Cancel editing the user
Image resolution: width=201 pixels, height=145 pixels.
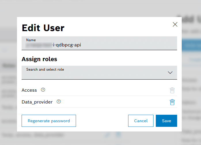pos(141,121)
